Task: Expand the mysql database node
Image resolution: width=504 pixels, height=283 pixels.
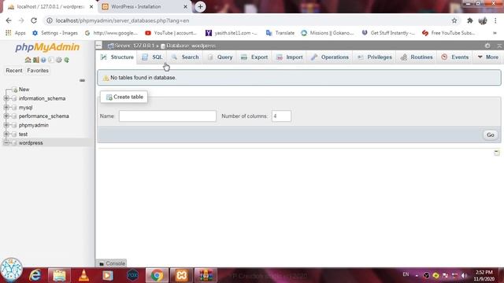Action: [6, 108]
